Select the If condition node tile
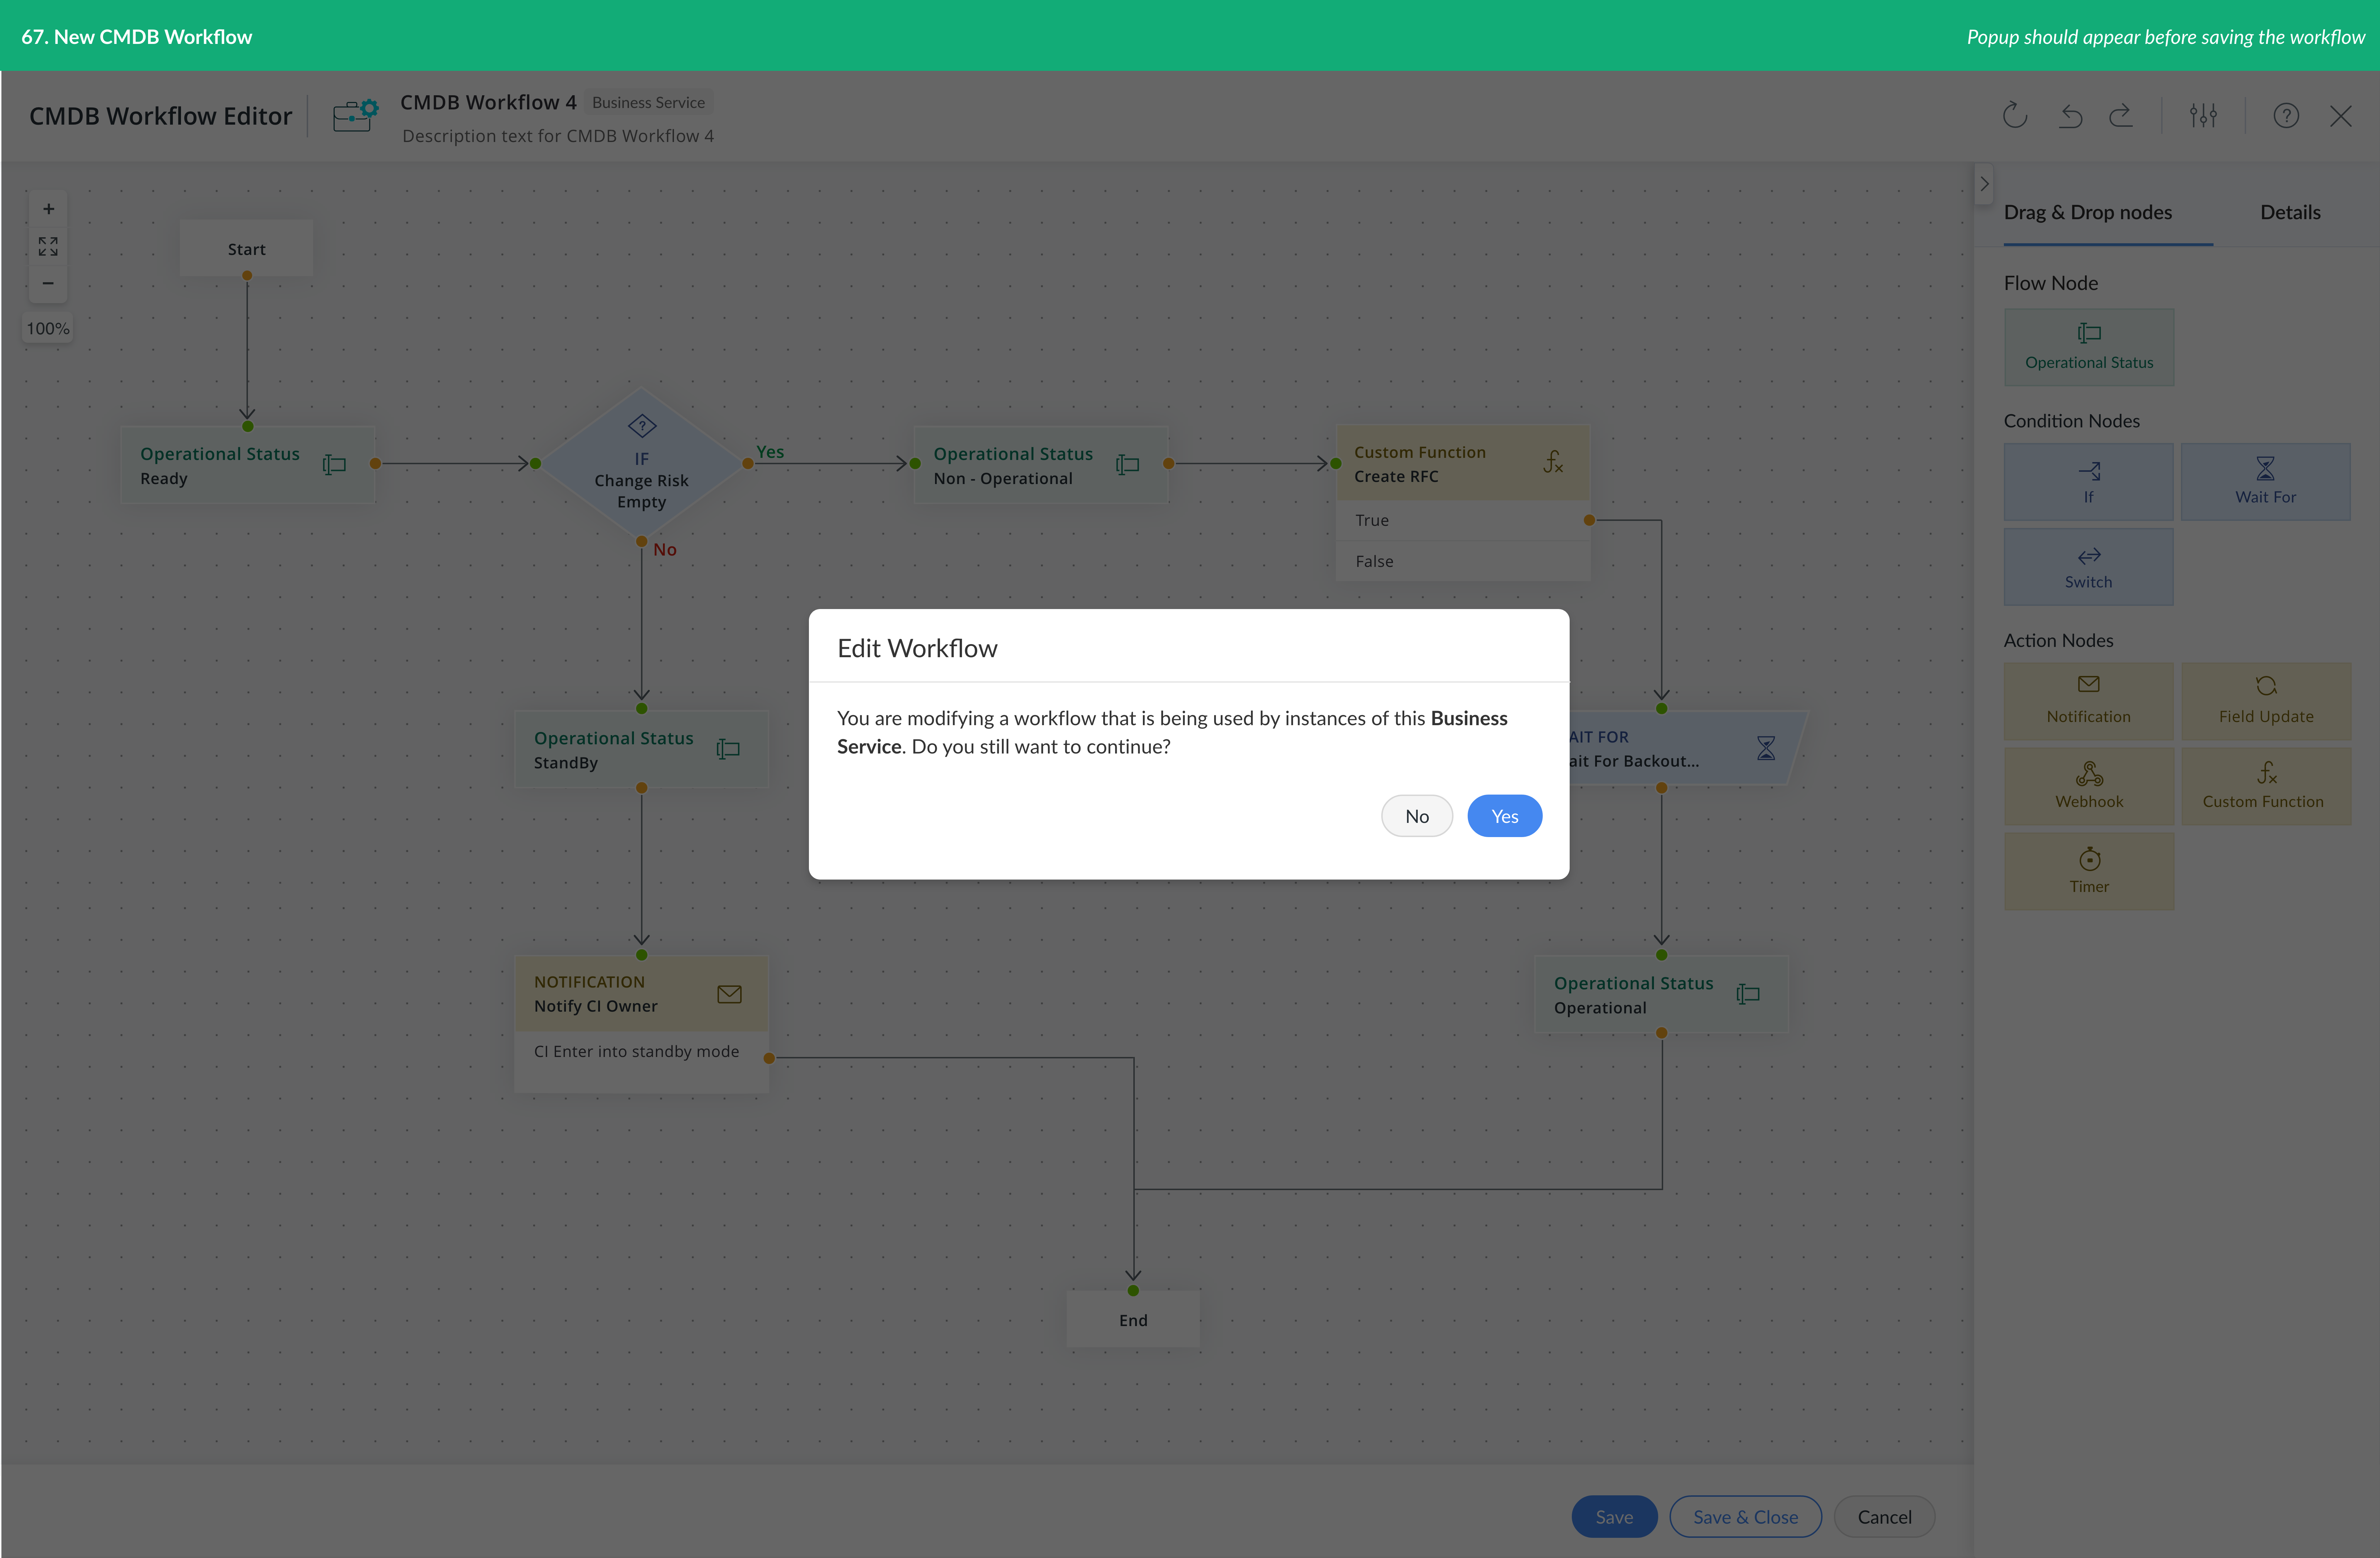The image size is (2380, 1558). [2088, 482]
